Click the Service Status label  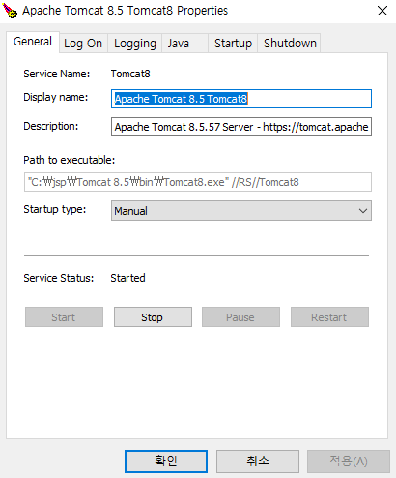click(x=59, y=278)
